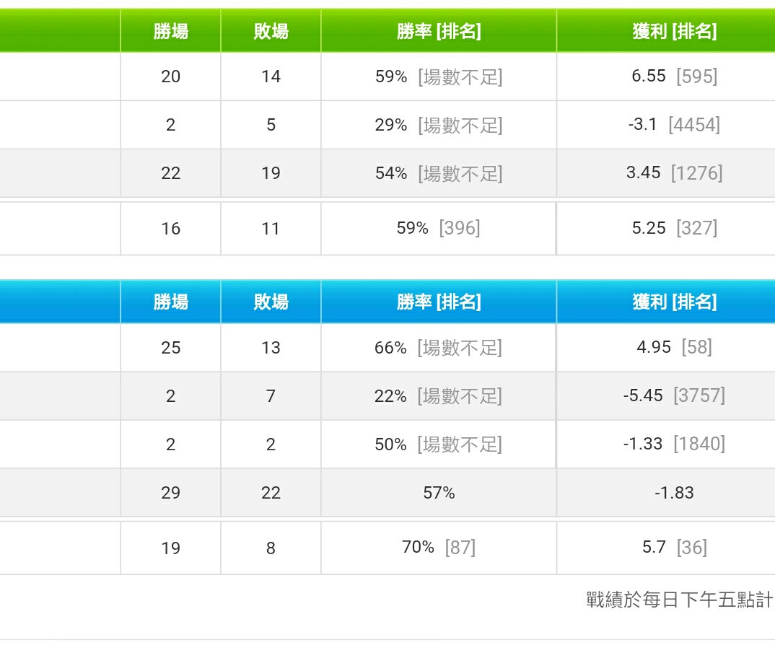Click the profit rank [58]
Screen dimensions: 775x653
pyautogui.click(x=697, y=347)
